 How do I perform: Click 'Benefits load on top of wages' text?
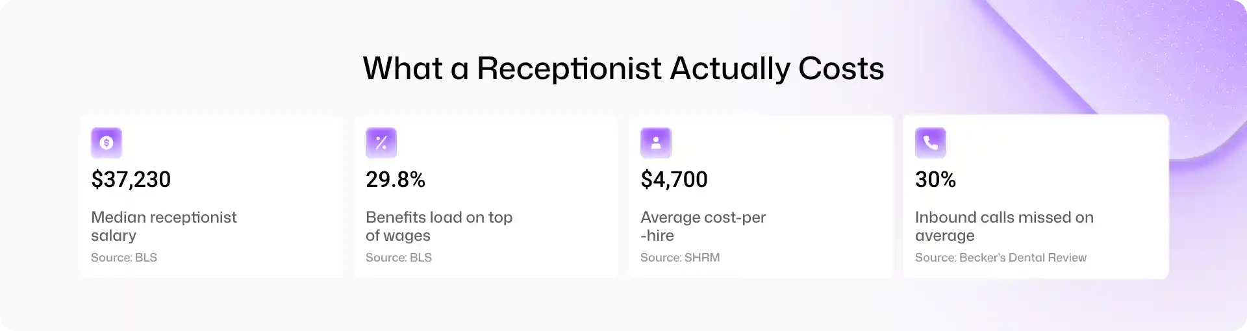pos(439,226)
